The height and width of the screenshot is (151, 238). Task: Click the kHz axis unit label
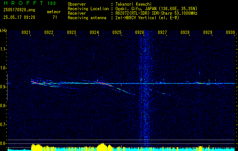coord(3,31)
